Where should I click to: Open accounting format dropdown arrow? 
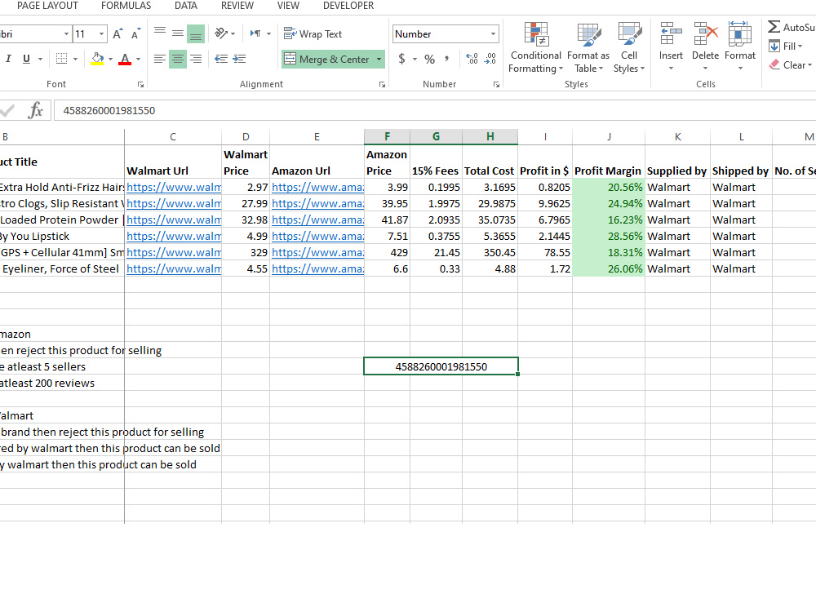(x=415, y=60)
